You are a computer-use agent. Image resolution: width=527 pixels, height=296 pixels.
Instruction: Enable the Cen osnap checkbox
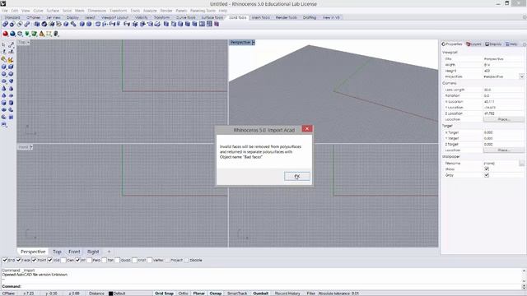[63, 260]
